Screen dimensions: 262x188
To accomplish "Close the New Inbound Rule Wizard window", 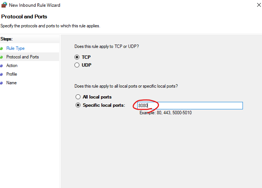I will click(259, 5).
